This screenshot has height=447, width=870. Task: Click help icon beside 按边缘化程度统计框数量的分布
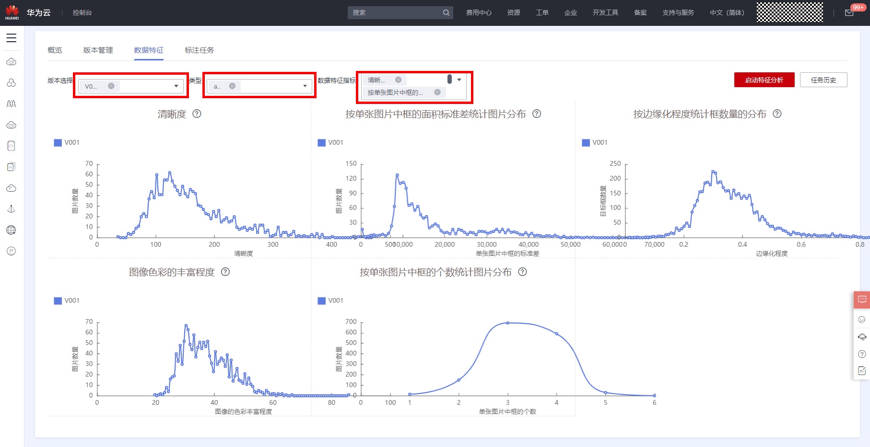point(777,114)
